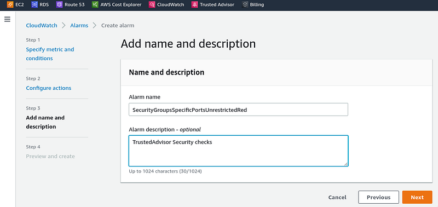Grab the description textarea resize handle

click(x=346, y=164)
